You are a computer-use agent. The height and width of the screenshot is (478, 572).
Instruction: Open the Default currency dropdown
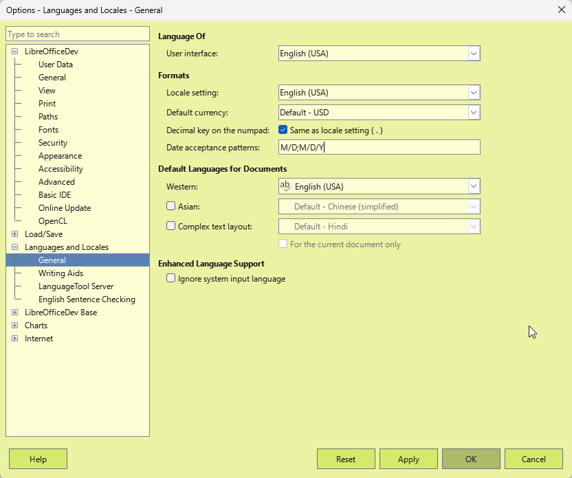click(x=474, y=113)
